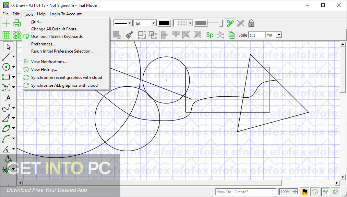Toggle the green chain link button
Viewport: 347px width, 197px height.
[x=230, y=23]
